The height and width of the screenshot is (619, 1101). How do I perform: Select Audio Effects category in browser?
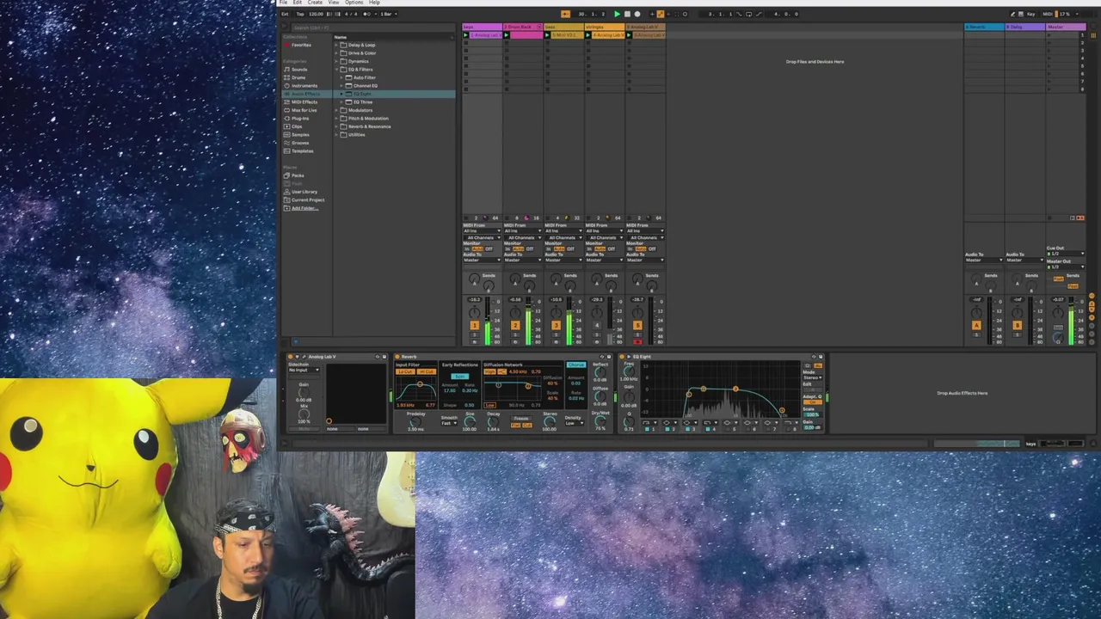[307, 94]
